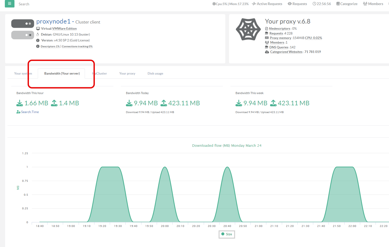Open the Members top bar item
This screenshot has width=389, height=247.
coord(373,4)
